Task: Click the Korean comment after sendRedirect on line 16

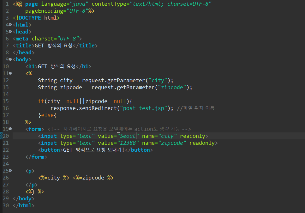Action: click(196, 108)
